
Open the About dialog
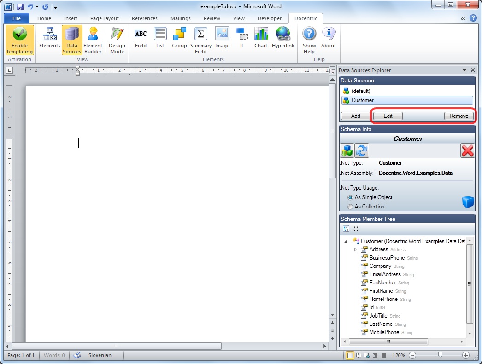[x=329, y=38]
